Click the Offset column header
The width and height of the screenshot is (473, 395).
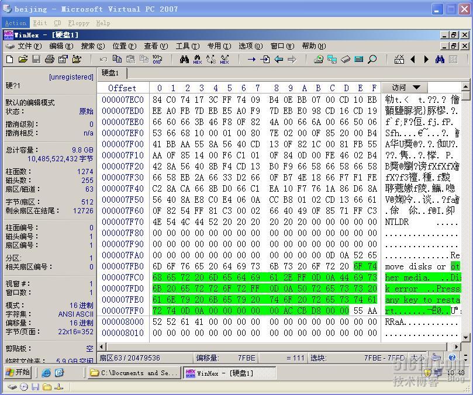tap(122, 88)
